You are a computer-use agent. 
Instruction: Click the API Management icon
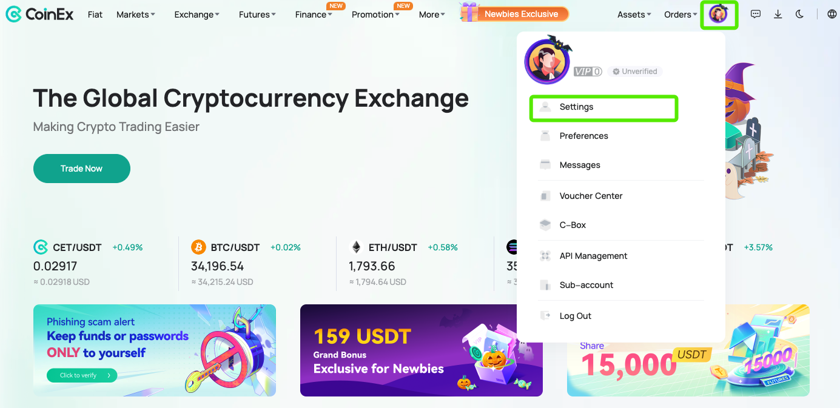tap(545, 256)
